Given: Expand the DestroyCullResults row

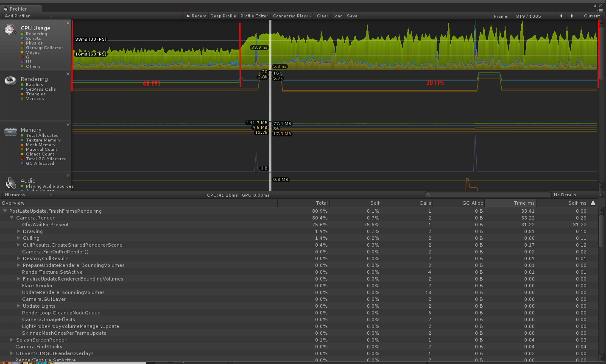Looking at the screenshot, I should 19,258.
